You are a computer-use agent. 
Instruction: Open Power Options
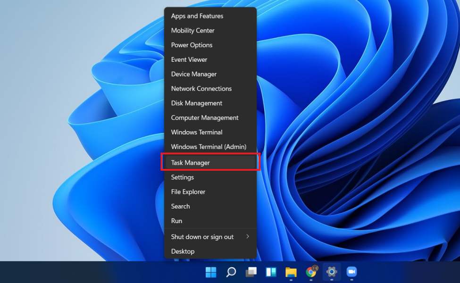pyautogui.click(x=210, y=45)
